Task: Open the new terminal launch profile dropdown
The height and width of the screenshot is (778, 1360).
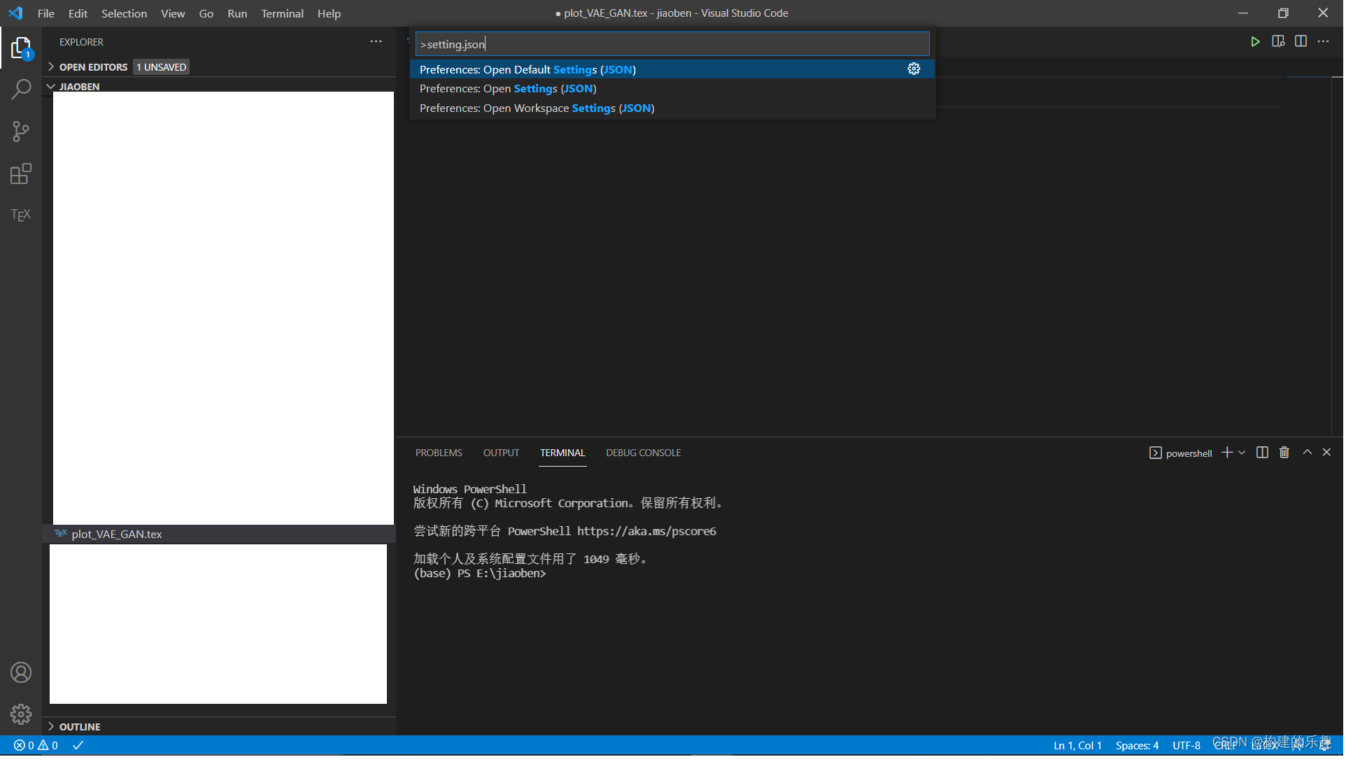Action: coord(1242,453)
